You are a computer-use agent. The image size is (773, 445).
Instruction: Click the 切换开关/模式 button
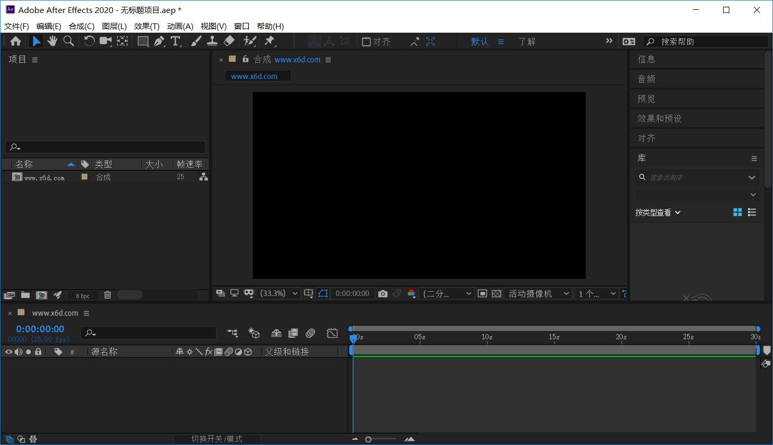coord(217,439)
